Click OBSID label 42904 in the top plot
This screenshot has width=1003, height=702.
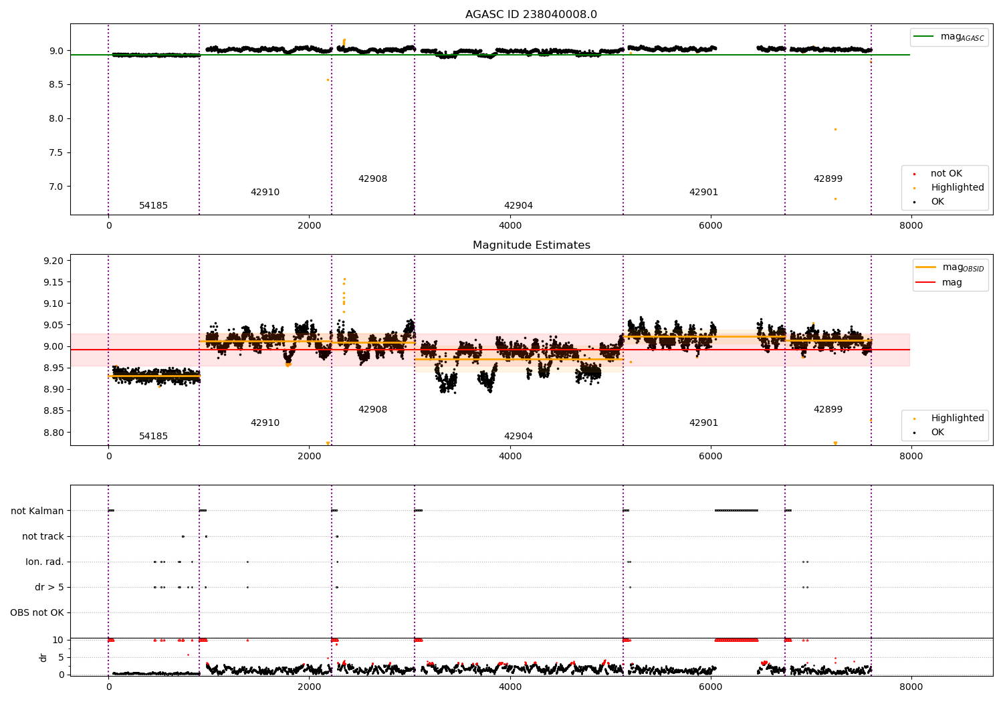[x=519, y=206]
